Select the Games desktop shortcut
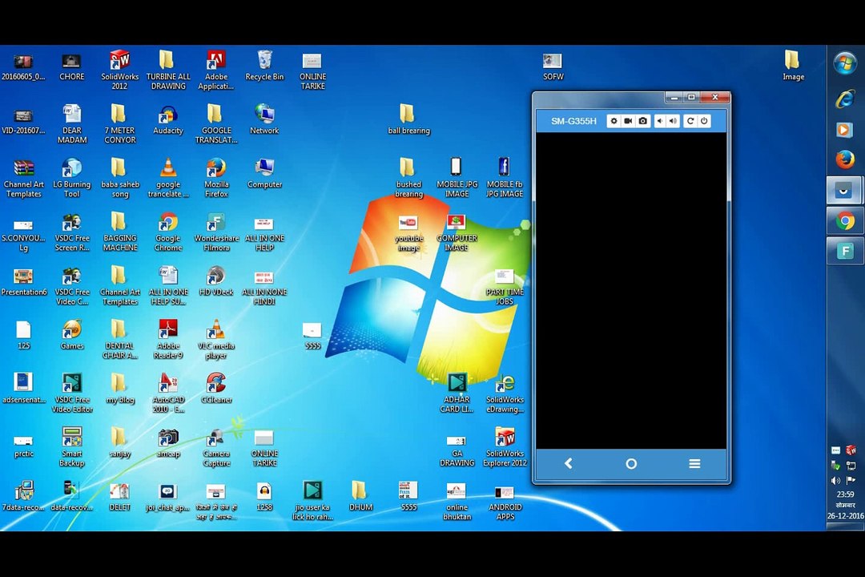The image size is (865, 577). click(x=72, y=335)
